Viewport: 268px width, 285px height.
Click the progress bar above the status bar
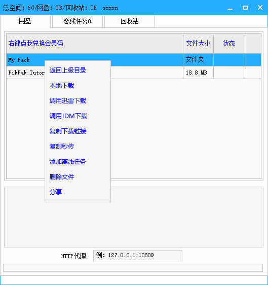pos(133,268)
